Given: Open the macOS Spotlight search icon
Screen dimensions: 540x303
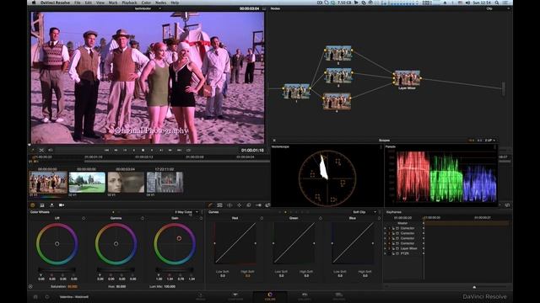Looking at the screenshot, I should (x=497, y=3).
